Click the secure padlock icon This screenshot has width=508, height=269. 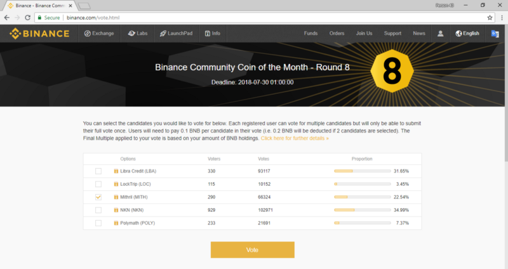[39, 18]
